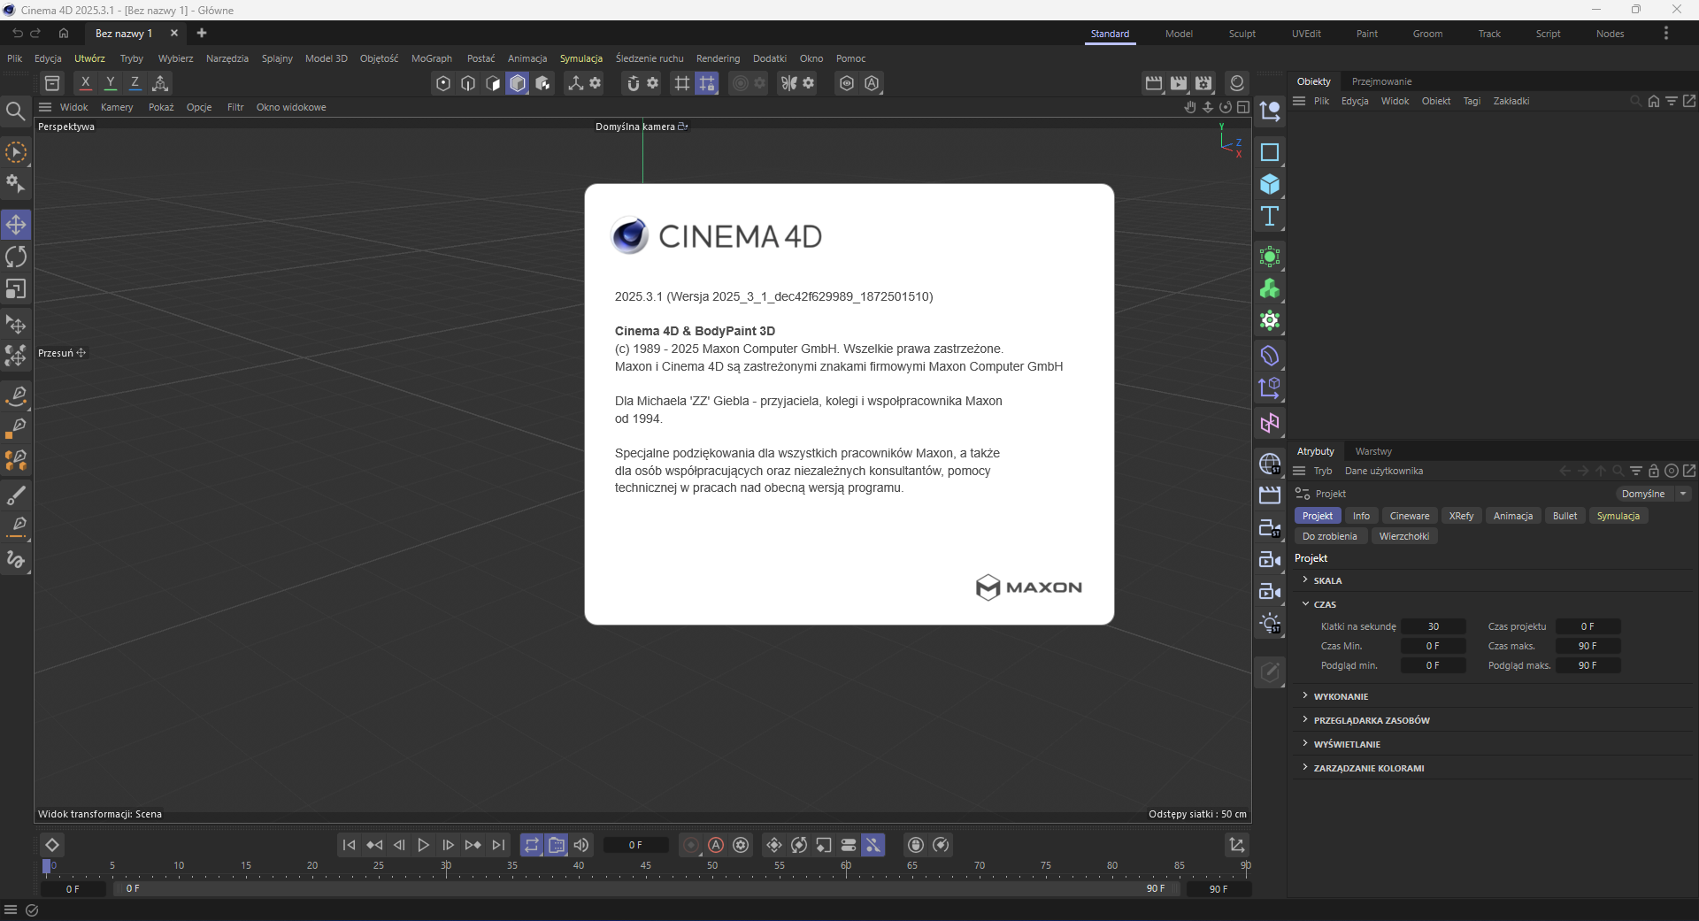Select the Wierzchołki button
This screenshot has width=1699, height=921.
(x=1404, y=536)
